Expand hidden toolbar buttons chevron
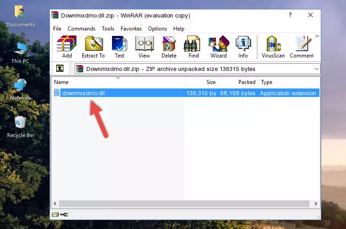Screen dimensions: 346x229 317,36
